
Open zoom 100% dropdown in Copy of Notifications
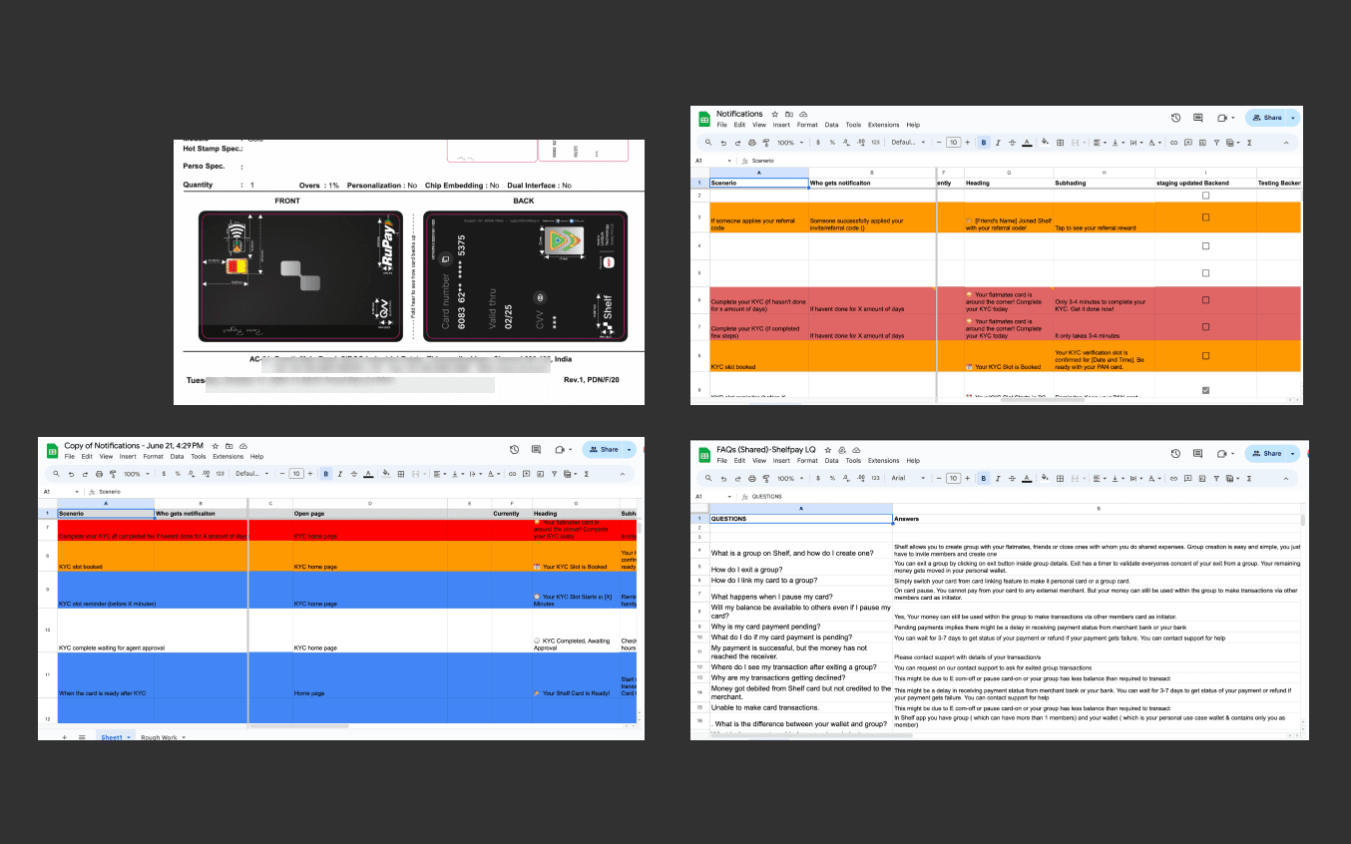[x=137, y=474]
